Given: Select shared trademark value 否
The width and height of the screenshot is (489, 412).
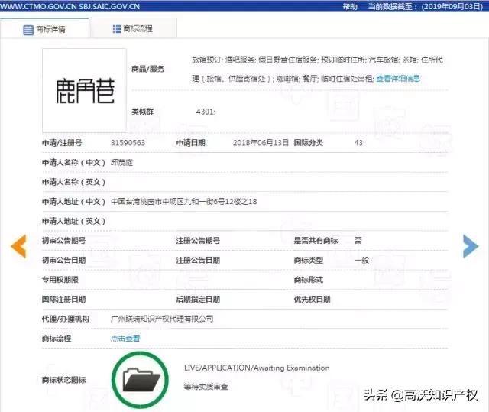Looking at the screenshot, I should (x=358, y=241).
